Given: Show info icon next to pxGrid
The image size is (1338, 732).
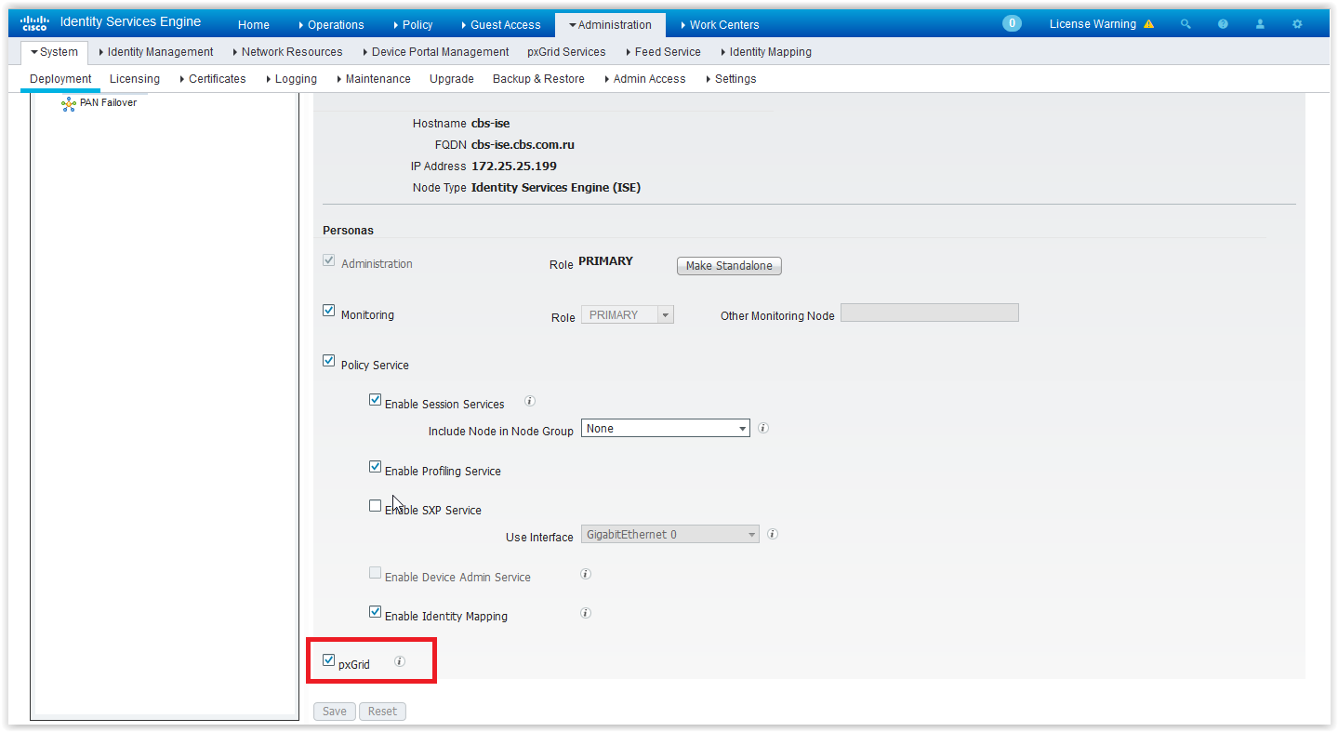Looking at the screenshot, I should [x=400, y=661].
